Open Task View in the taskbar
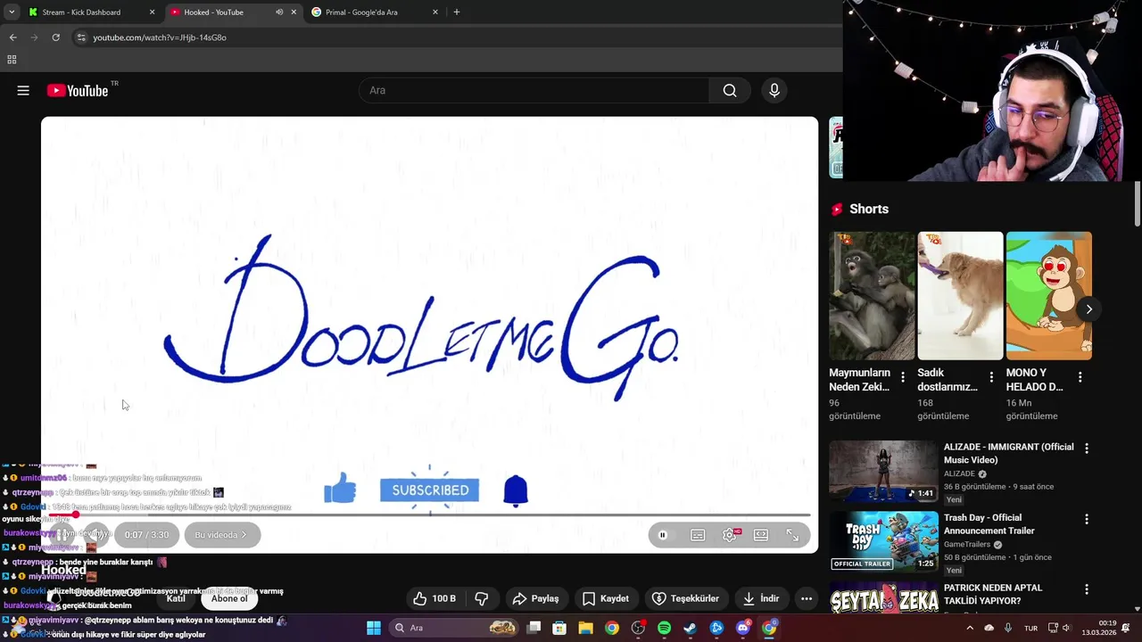The image size is (1142, 642). (534, 628)
